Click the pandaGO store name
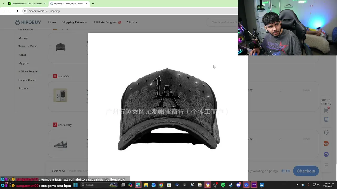This screenshot has width=337, height=189. [63, 76]
